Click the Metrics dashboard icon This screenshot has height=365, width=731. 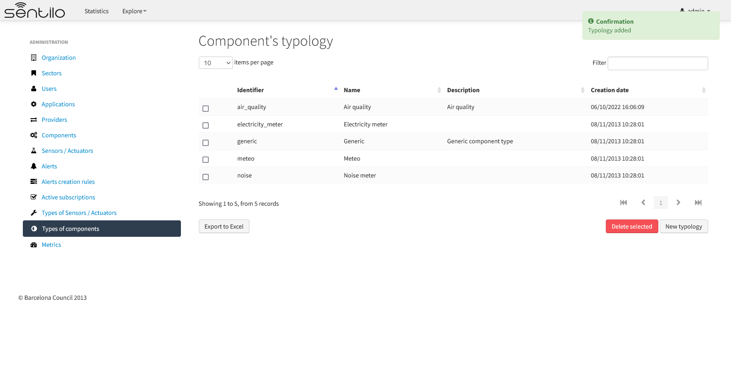[33, 245]
